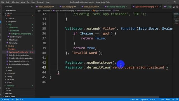Open BroadcastServiceProvider.php file
The width and height of the screenshot is (179, 101).
pos(21,58)
